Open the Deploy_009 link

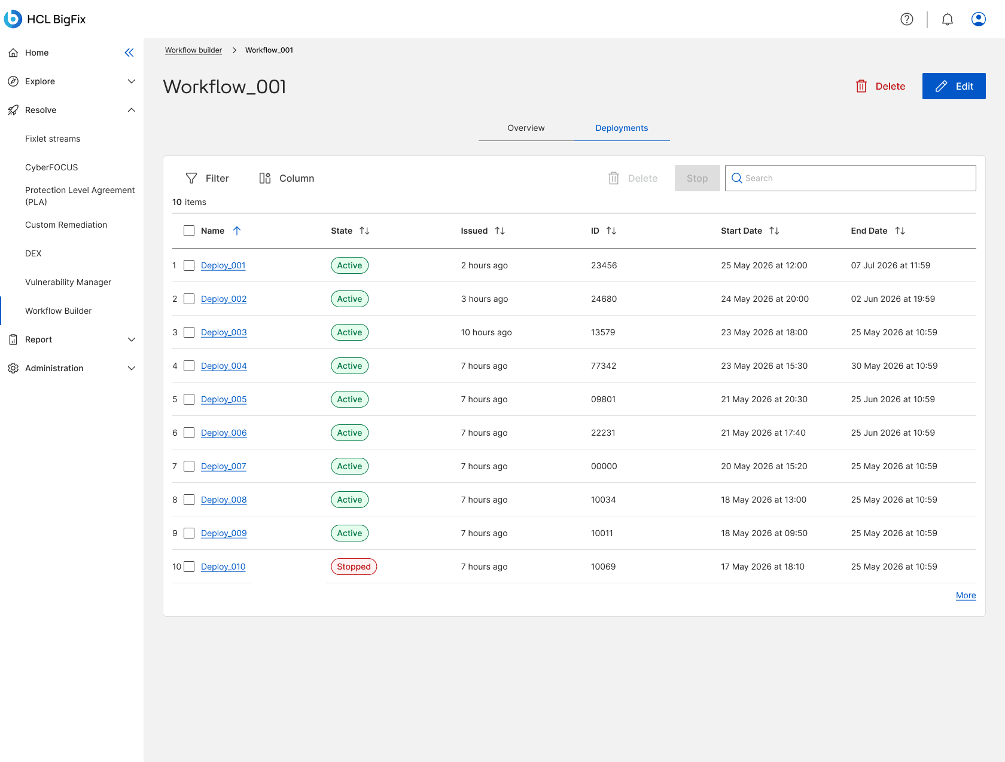(x=224, y=533)
